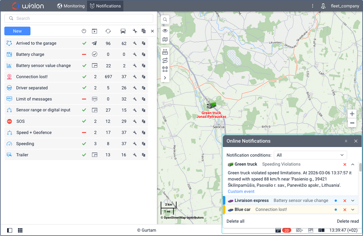This screenshot has height=236, width=363.
Task: Click the online notifications panel scrollbar
Action: tap(361, 168)
